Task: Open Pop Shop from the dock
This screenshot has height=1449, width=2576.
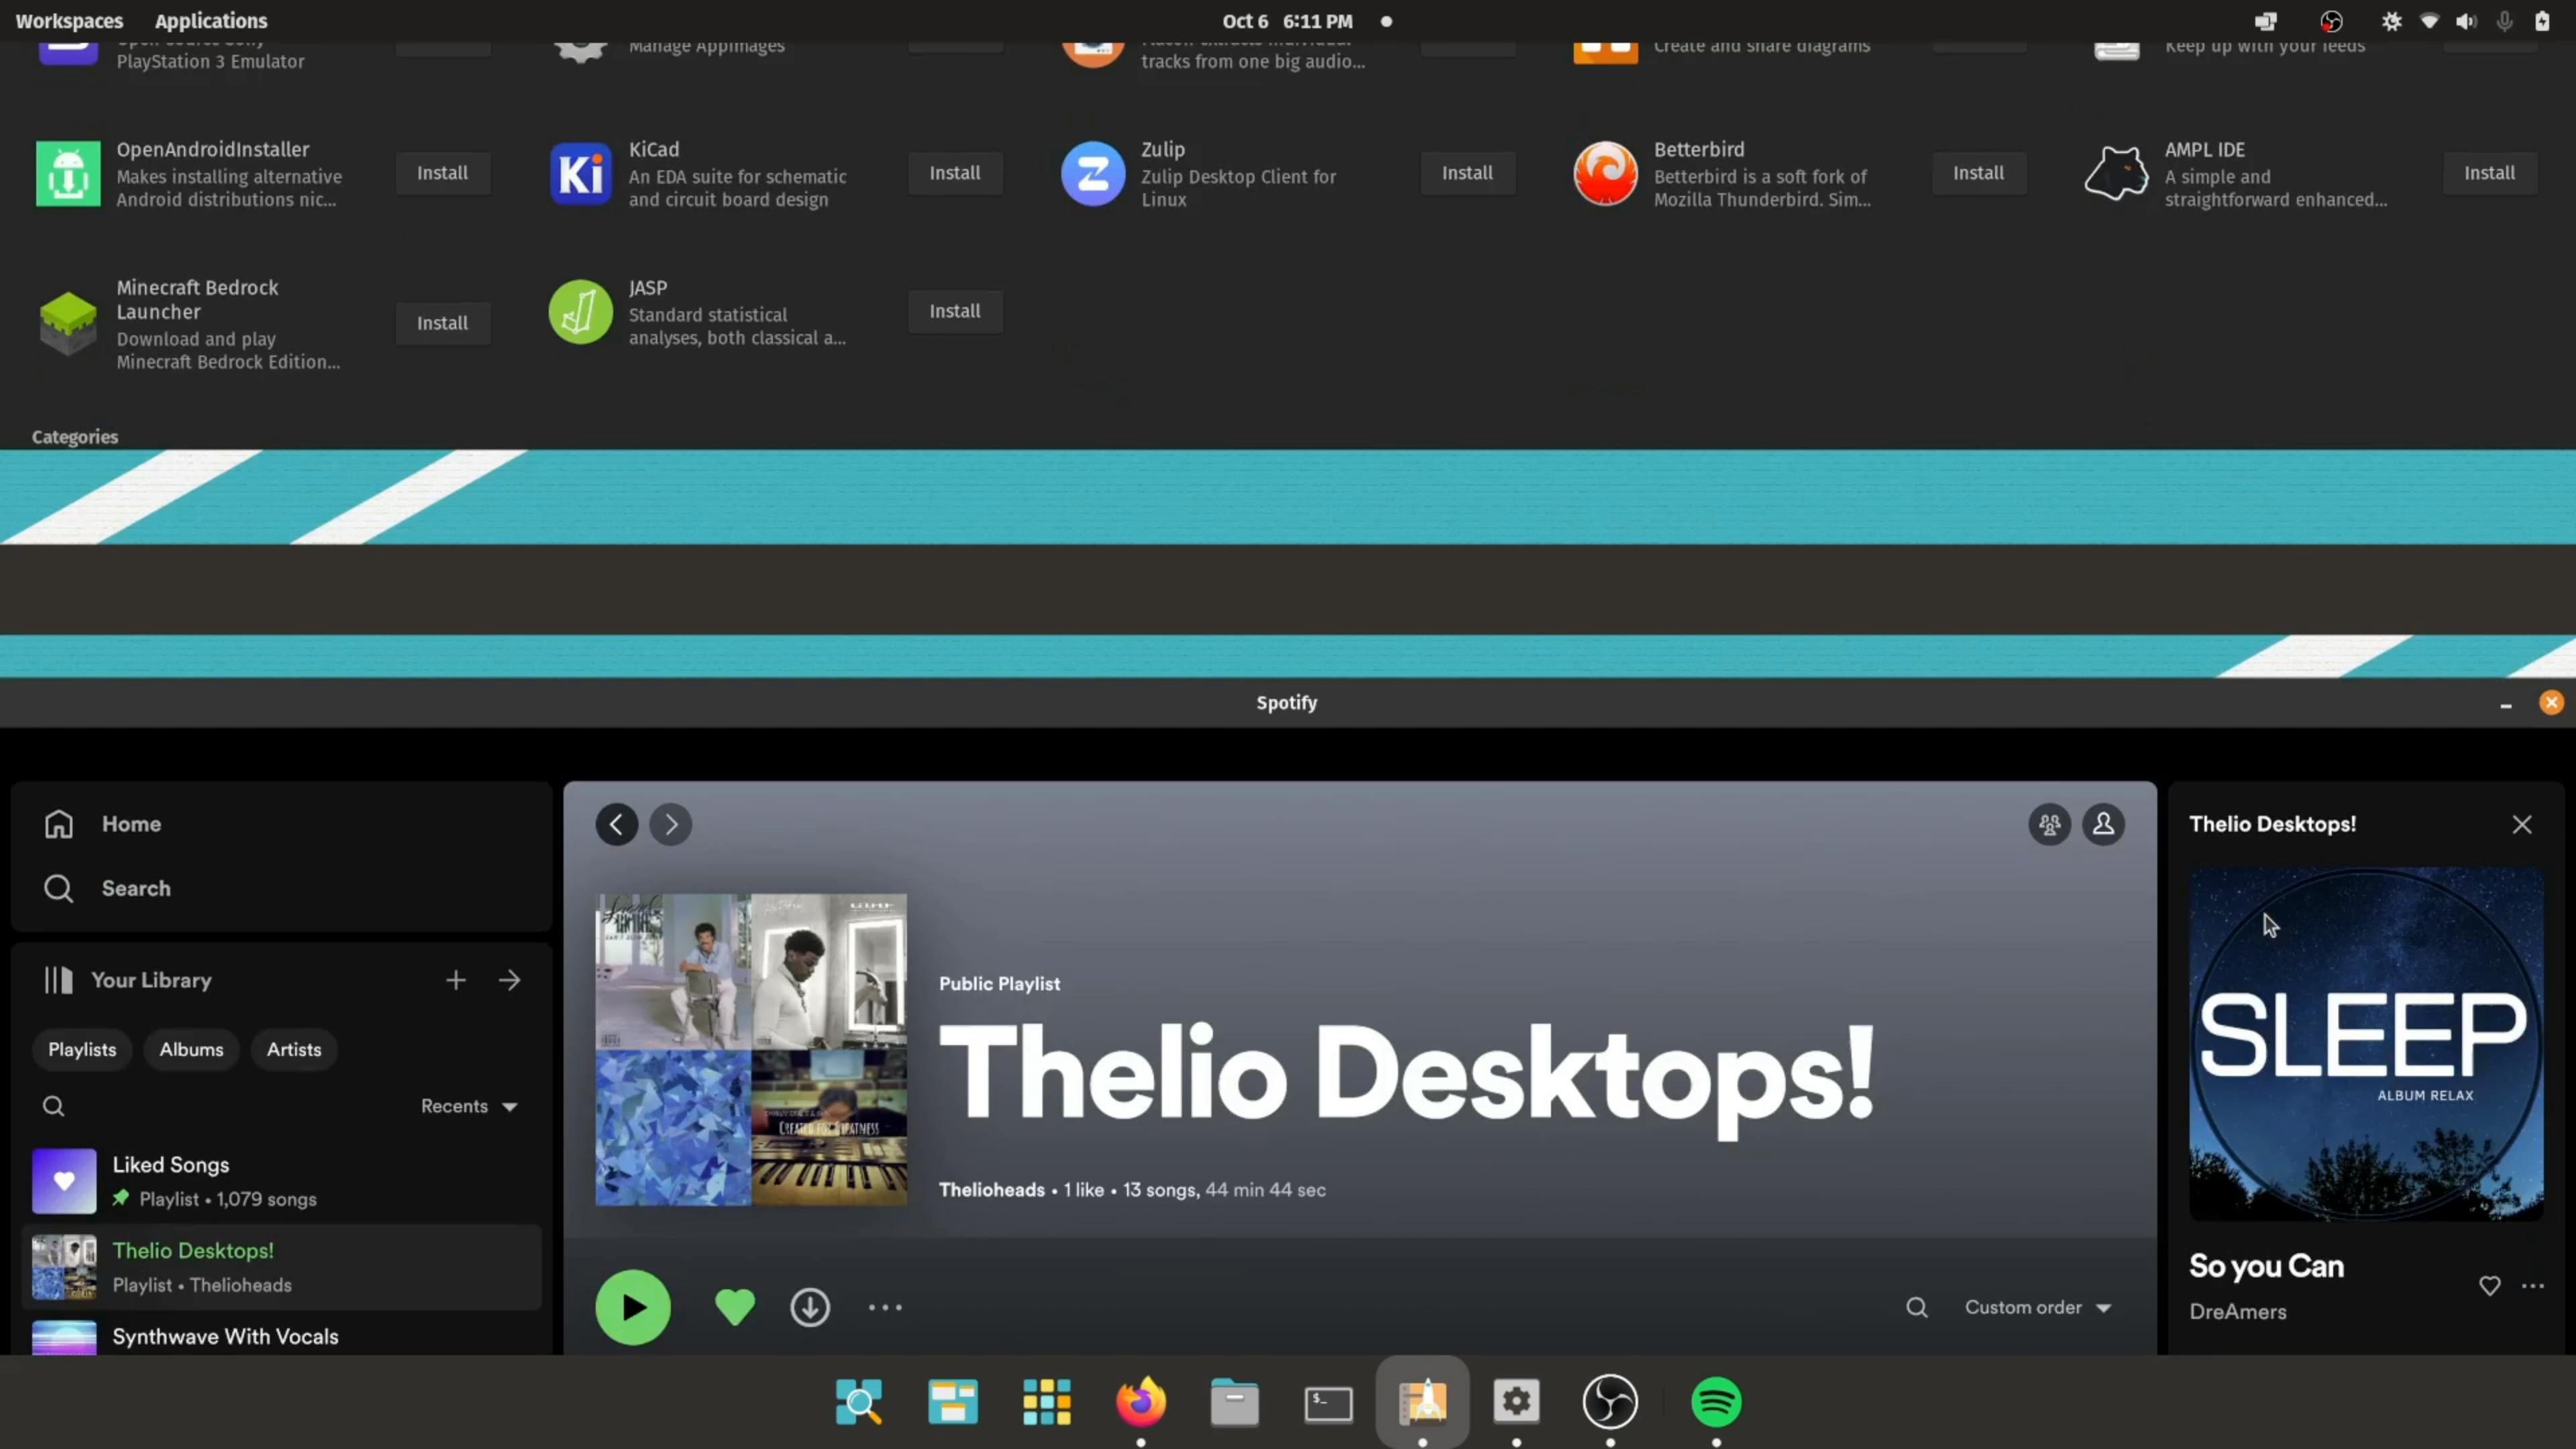Action: 1423,1402
